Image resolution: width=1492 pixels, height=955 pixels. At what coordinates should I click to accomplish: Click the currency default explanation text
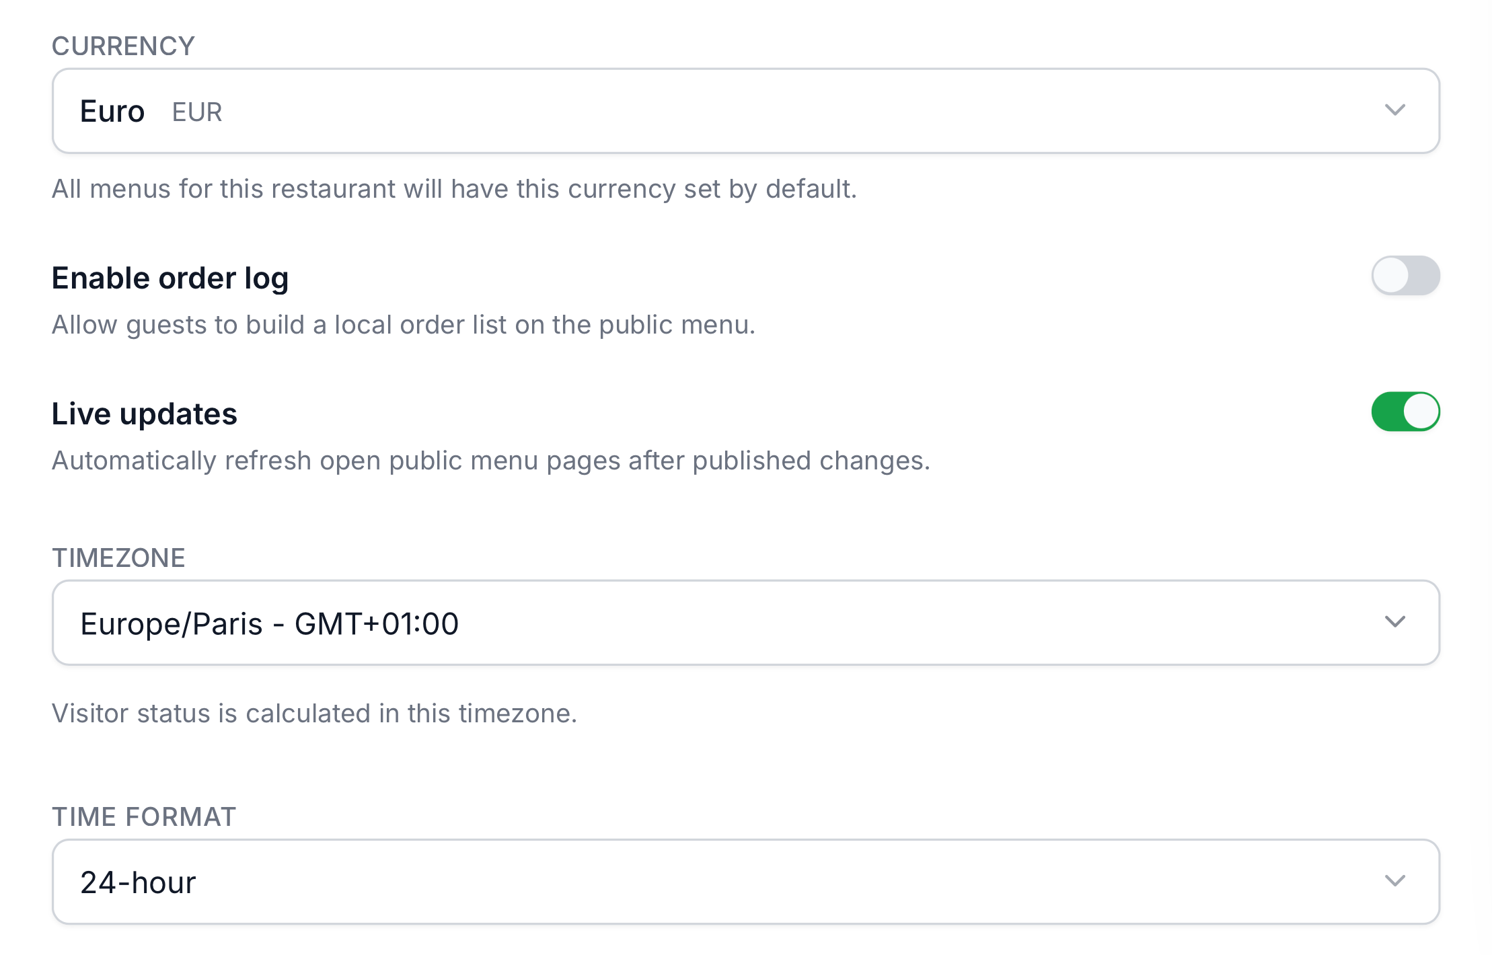point(455,189)
